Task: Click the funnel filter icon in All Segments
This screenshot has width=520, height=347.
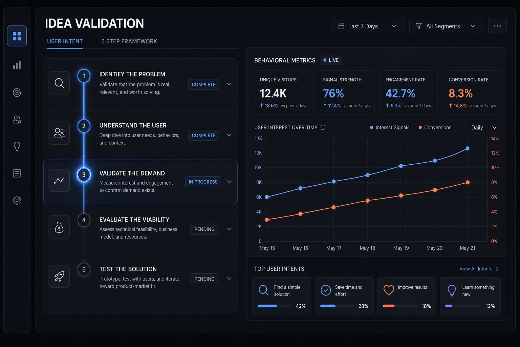Action: pyautogui.click(x=419, y=26)
